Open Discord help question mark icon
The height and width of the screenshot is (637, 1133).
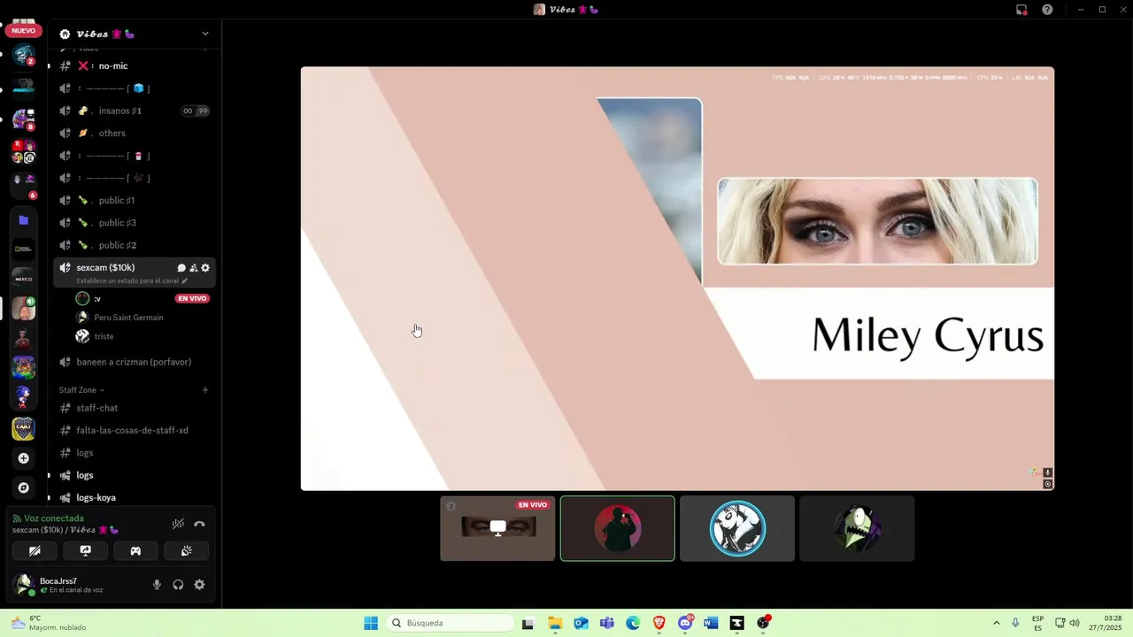click(1047, 10)
